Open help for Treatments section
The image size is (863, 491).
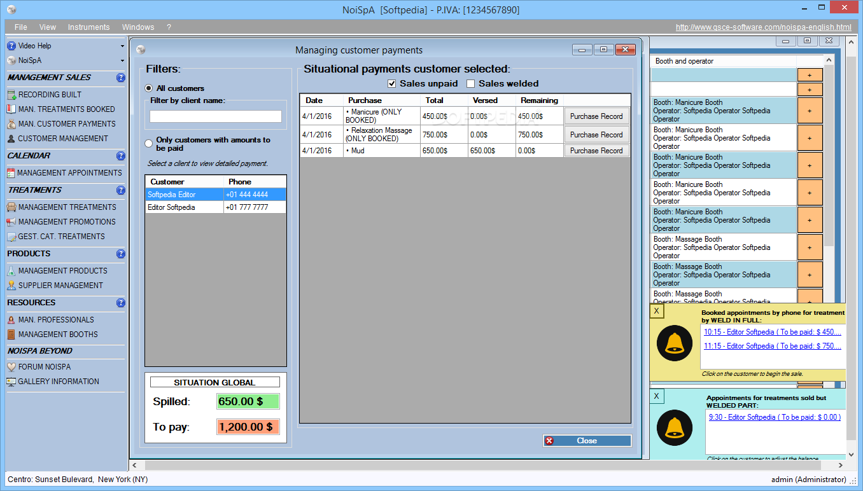(x=121, y=190)
